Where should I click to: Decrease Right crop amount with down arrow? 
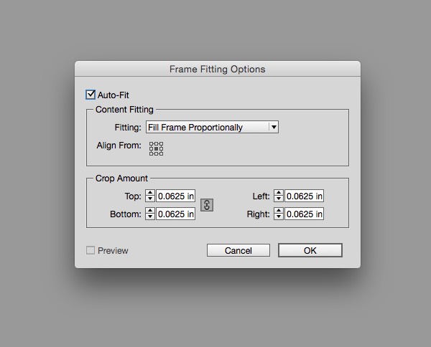coord(279,217)
